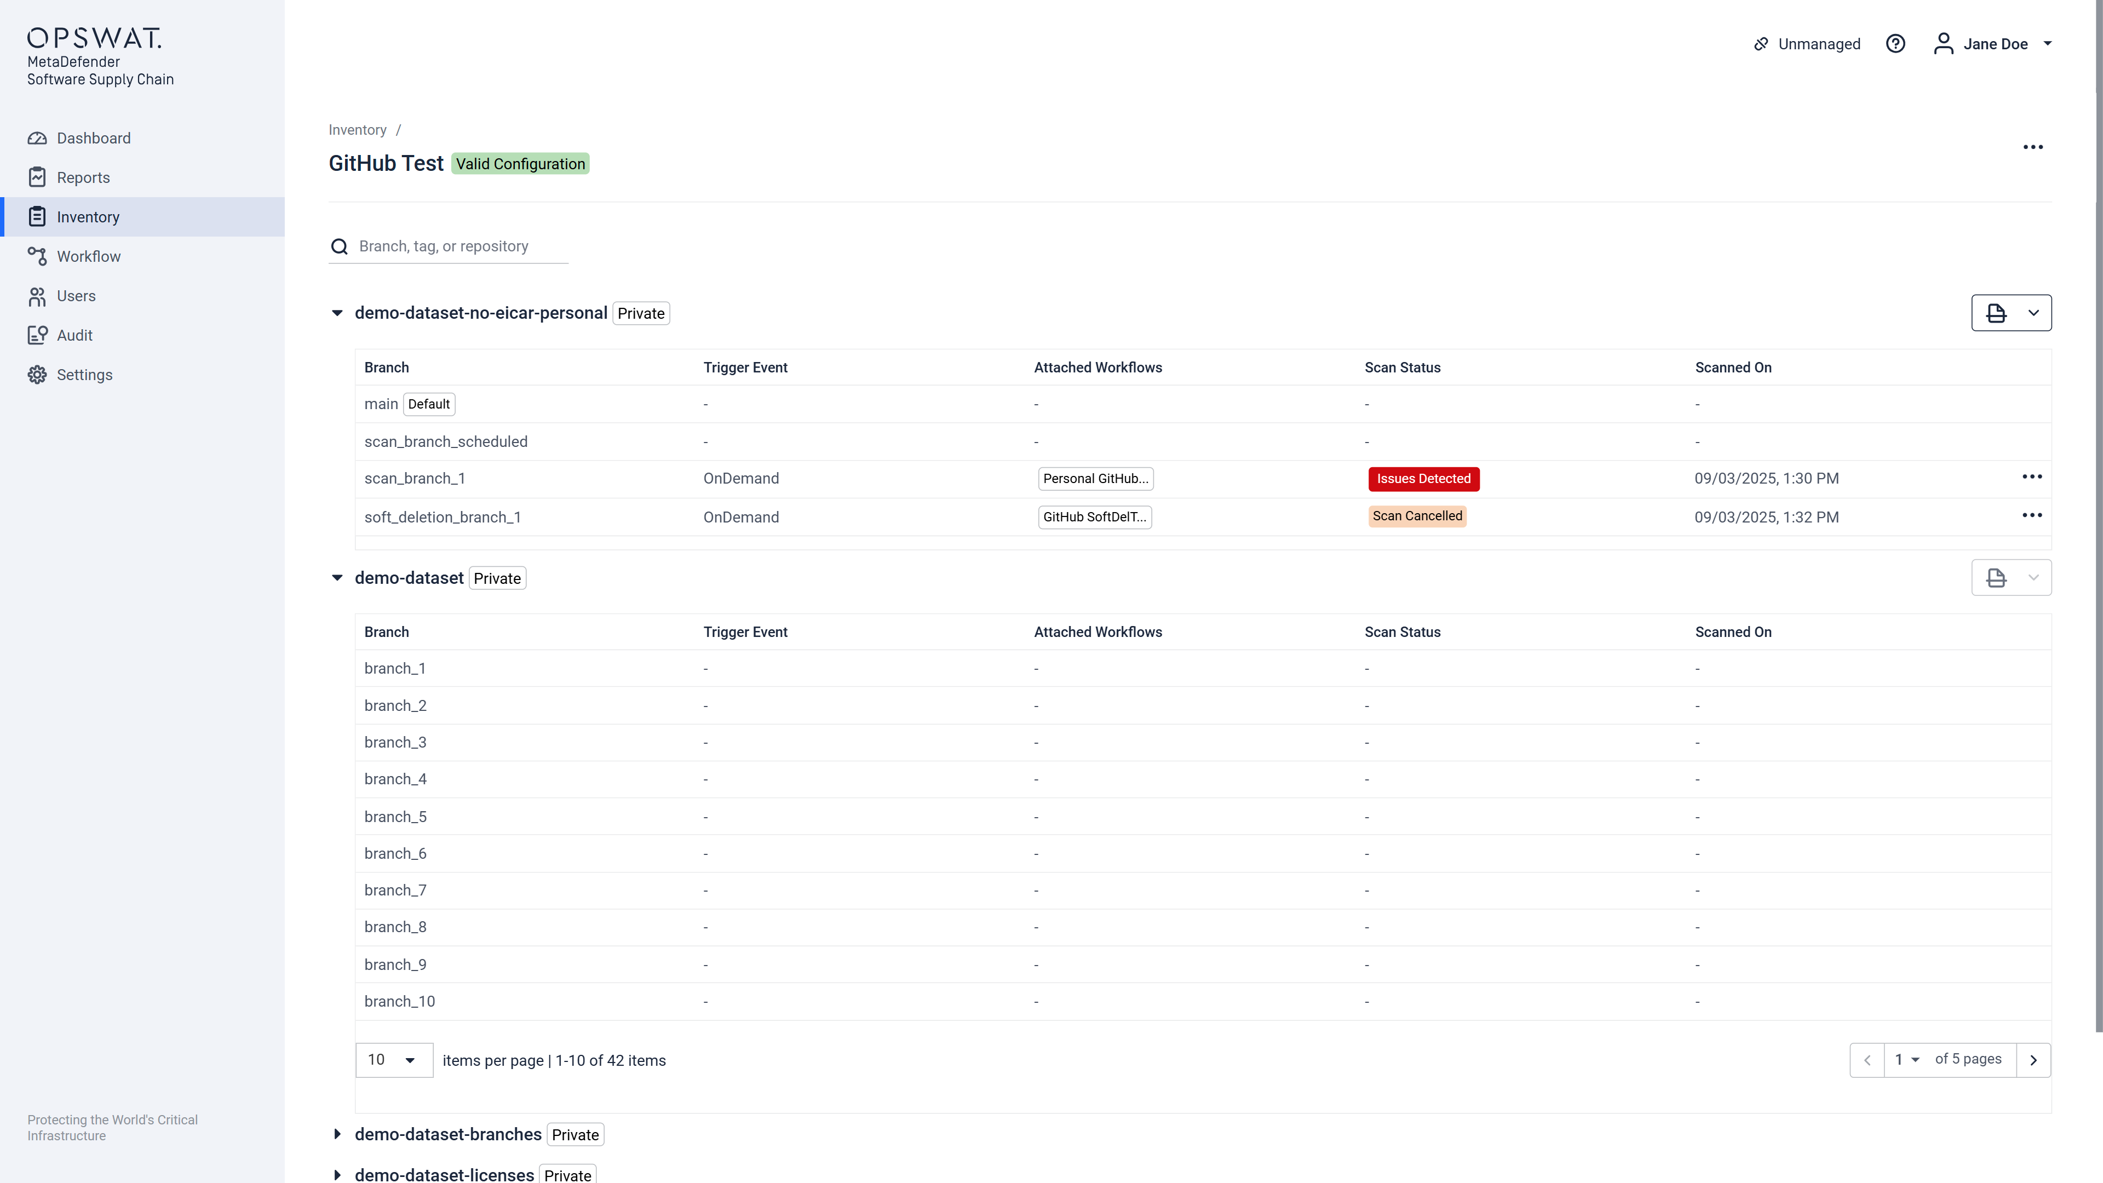Click the Unmanaged link icon
Viewport: 2103px width, 1183px height.
[x=1761, y=44]
